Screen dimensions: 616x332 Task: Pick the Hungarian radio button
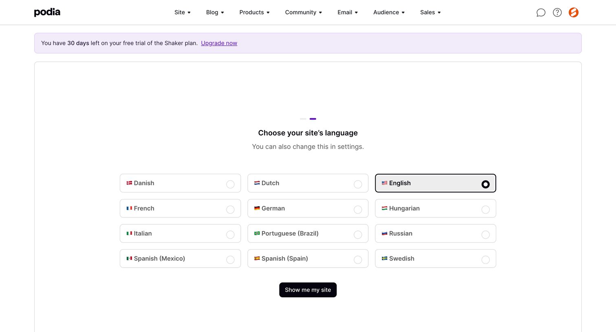485,210
